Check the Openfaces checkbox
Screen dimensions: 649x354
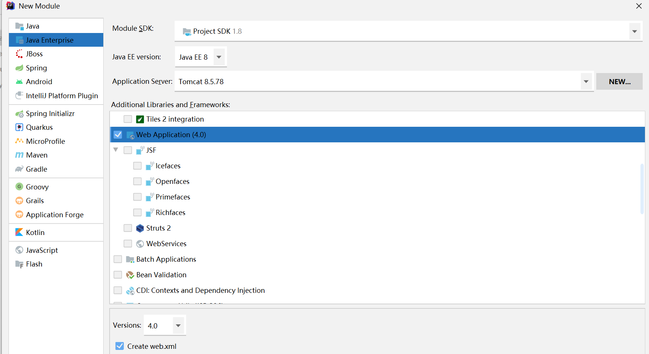point(137,181)
